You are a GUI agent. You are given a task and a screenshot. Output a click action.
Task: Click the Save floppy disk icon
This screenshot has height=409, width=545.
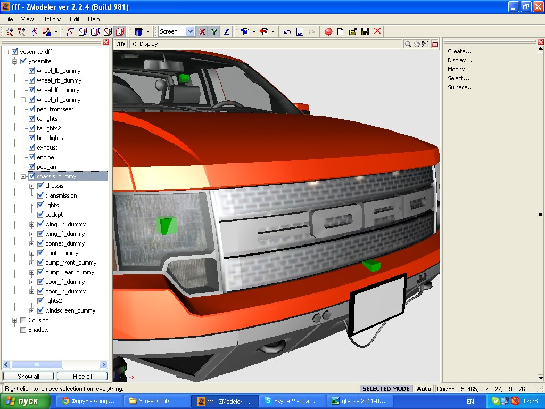point(365,31)
